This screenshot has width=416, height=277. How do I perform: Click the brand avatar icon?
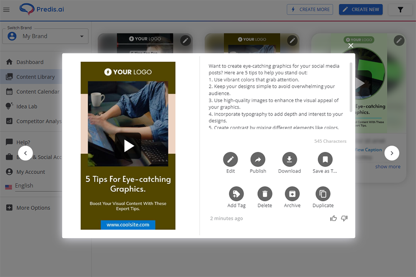(12, 36)
